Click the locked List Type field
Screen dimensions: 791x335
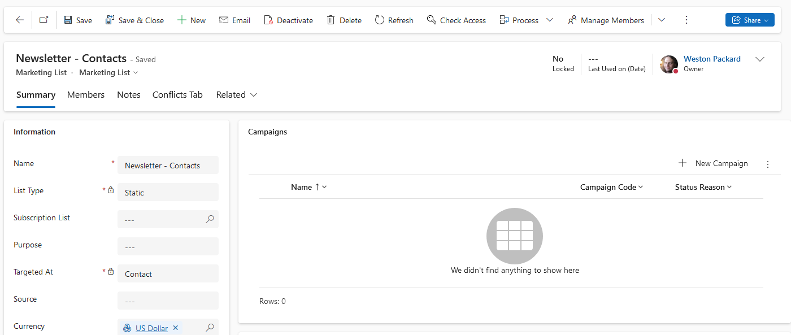168,193
